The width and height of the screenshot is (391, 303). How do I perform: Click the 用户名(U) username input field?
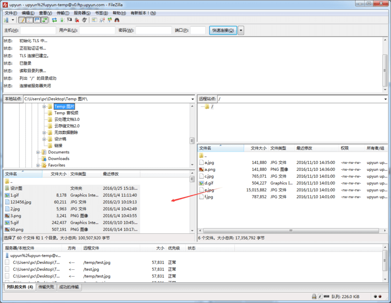coord(97,30)
